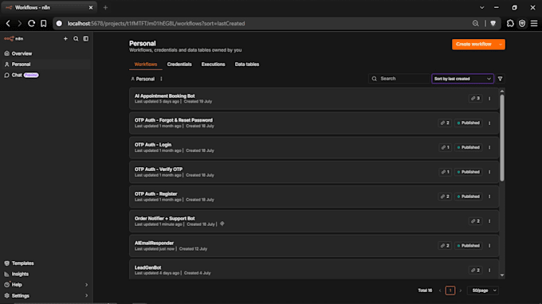Open the workflow filter funnel icon
Image resolution: width=542 pixels, height=304 pixels.
[500, 79]
